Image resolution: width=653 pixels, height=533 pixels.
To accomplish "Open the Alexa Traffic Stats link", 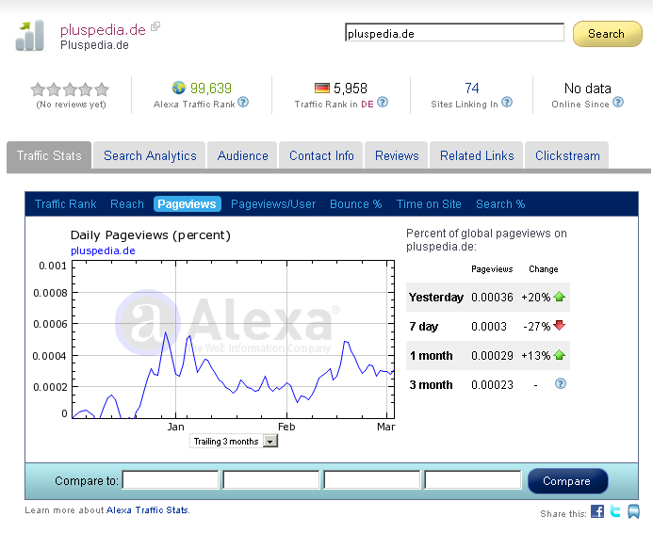I will click(147, 509).
